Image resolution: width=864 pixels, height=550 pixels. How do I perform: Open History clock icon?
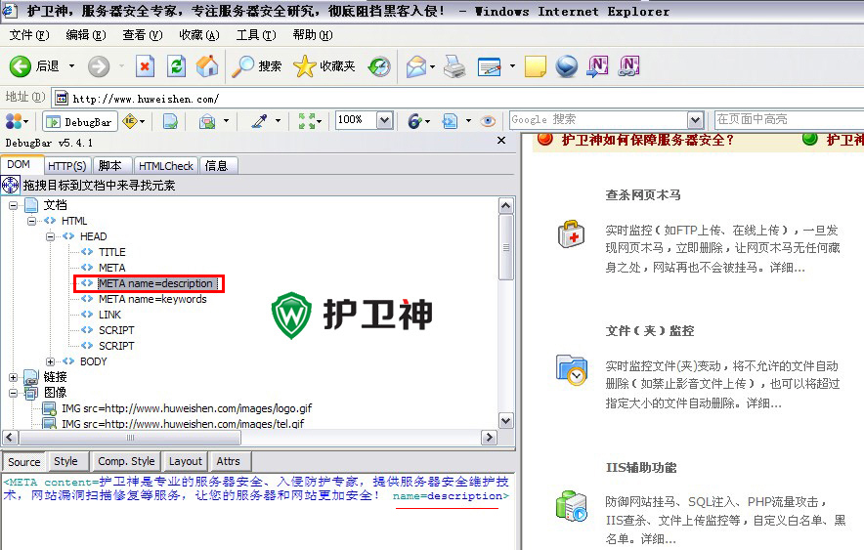click(379, 66)
